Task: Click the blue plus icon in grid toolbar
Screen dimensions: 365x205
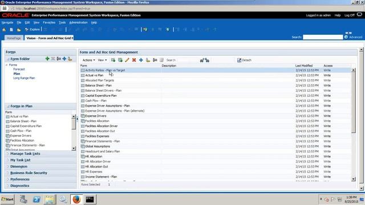Action: tap(141, 60)
